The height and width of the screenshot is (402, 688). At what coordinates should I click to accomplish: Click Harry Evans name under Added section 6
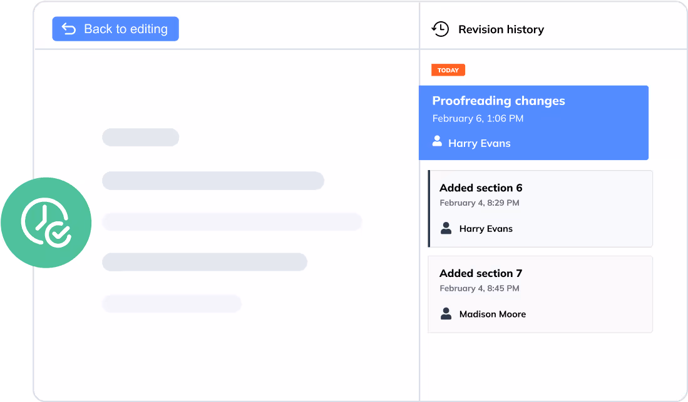click(486, 229)
